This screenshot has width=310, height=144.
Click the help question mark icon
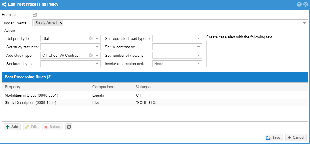point(299,4)
